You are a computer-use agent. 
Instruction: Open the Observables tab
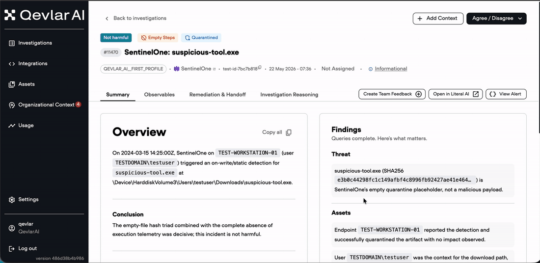coord(159,95)
